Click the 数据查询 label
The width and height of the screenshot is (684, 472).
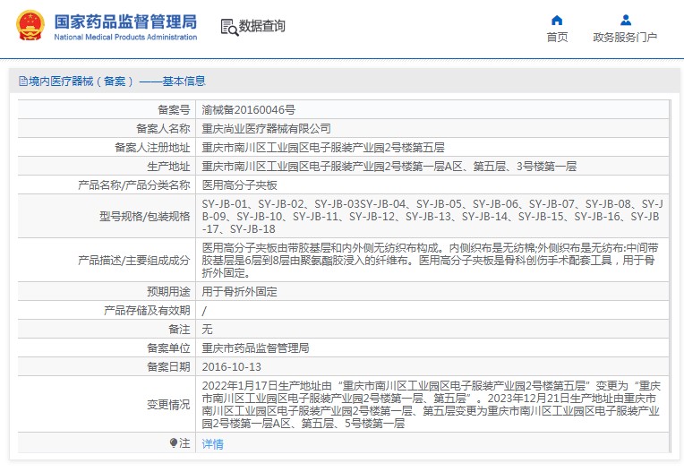click(261, 26)
